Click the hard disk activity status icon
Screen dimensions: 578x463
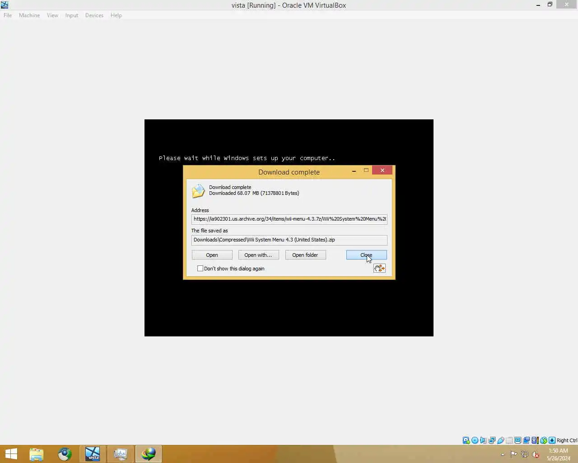click(466, 440)
